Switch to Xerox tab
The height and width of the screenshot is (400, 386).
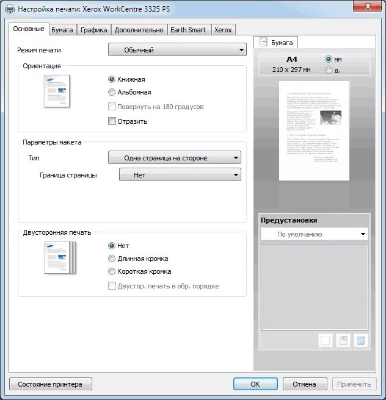223,30
